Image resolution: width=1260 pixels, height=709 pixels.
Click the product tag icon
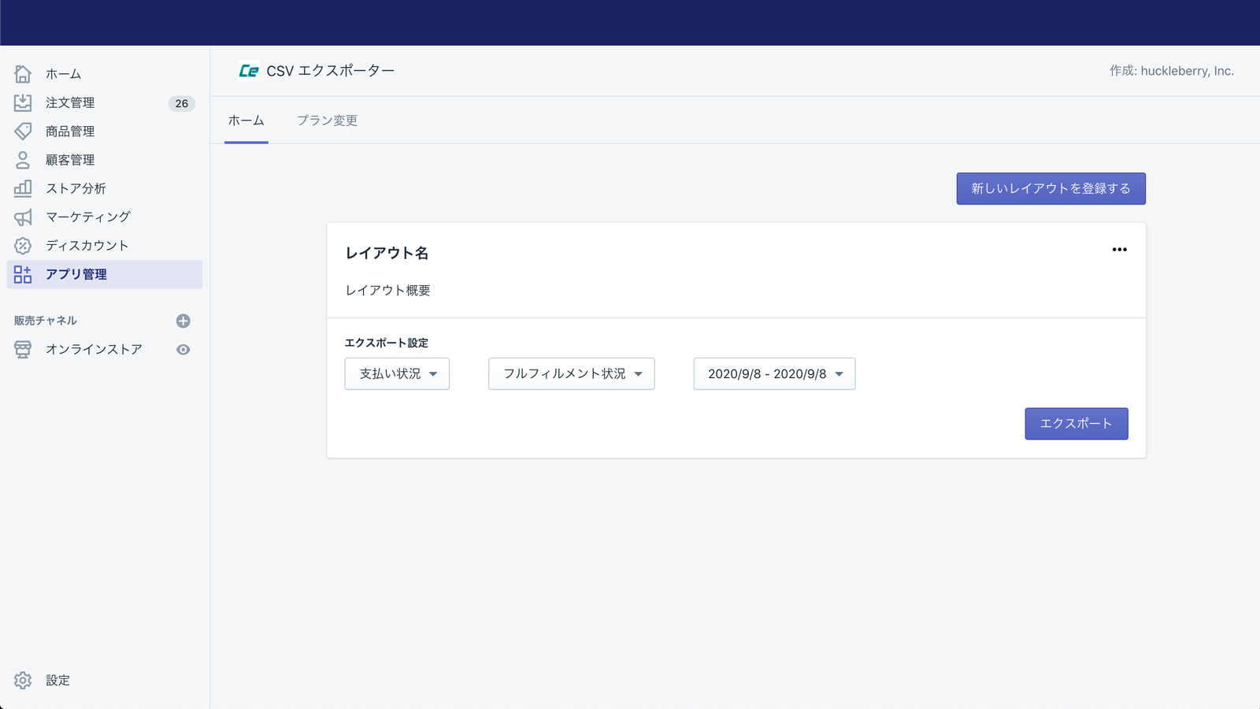click(x=23, y=131)
